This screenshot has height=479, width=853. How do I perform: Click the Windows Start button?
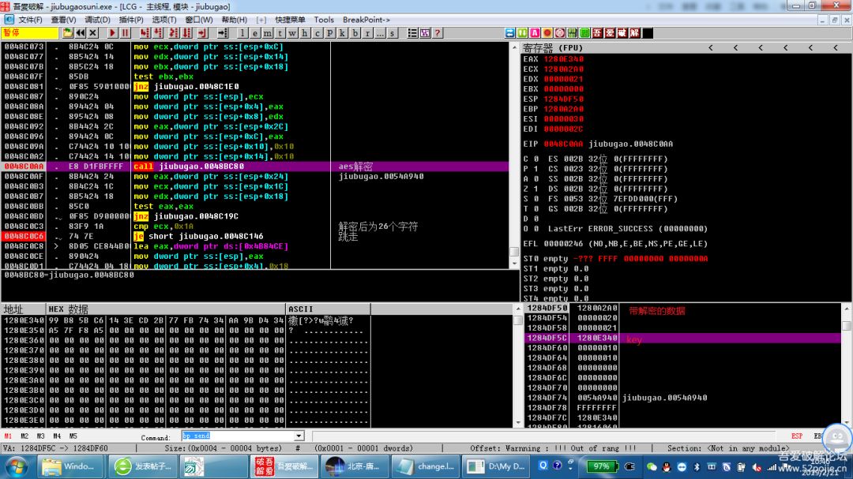coord(16,466)
